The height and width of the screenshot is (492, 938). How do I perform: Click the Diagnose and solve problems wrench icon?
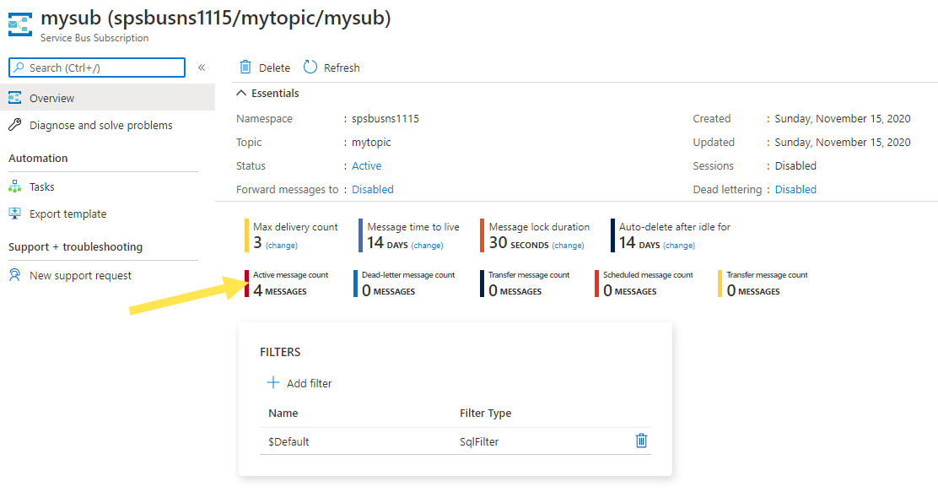[14, 125]
